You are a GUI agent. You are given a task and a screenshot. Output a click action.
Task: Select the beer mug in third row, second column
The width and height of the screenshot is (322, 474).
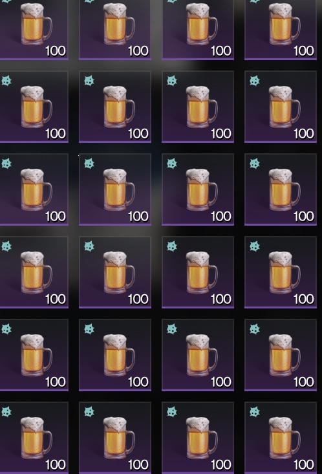pos(119,189)
